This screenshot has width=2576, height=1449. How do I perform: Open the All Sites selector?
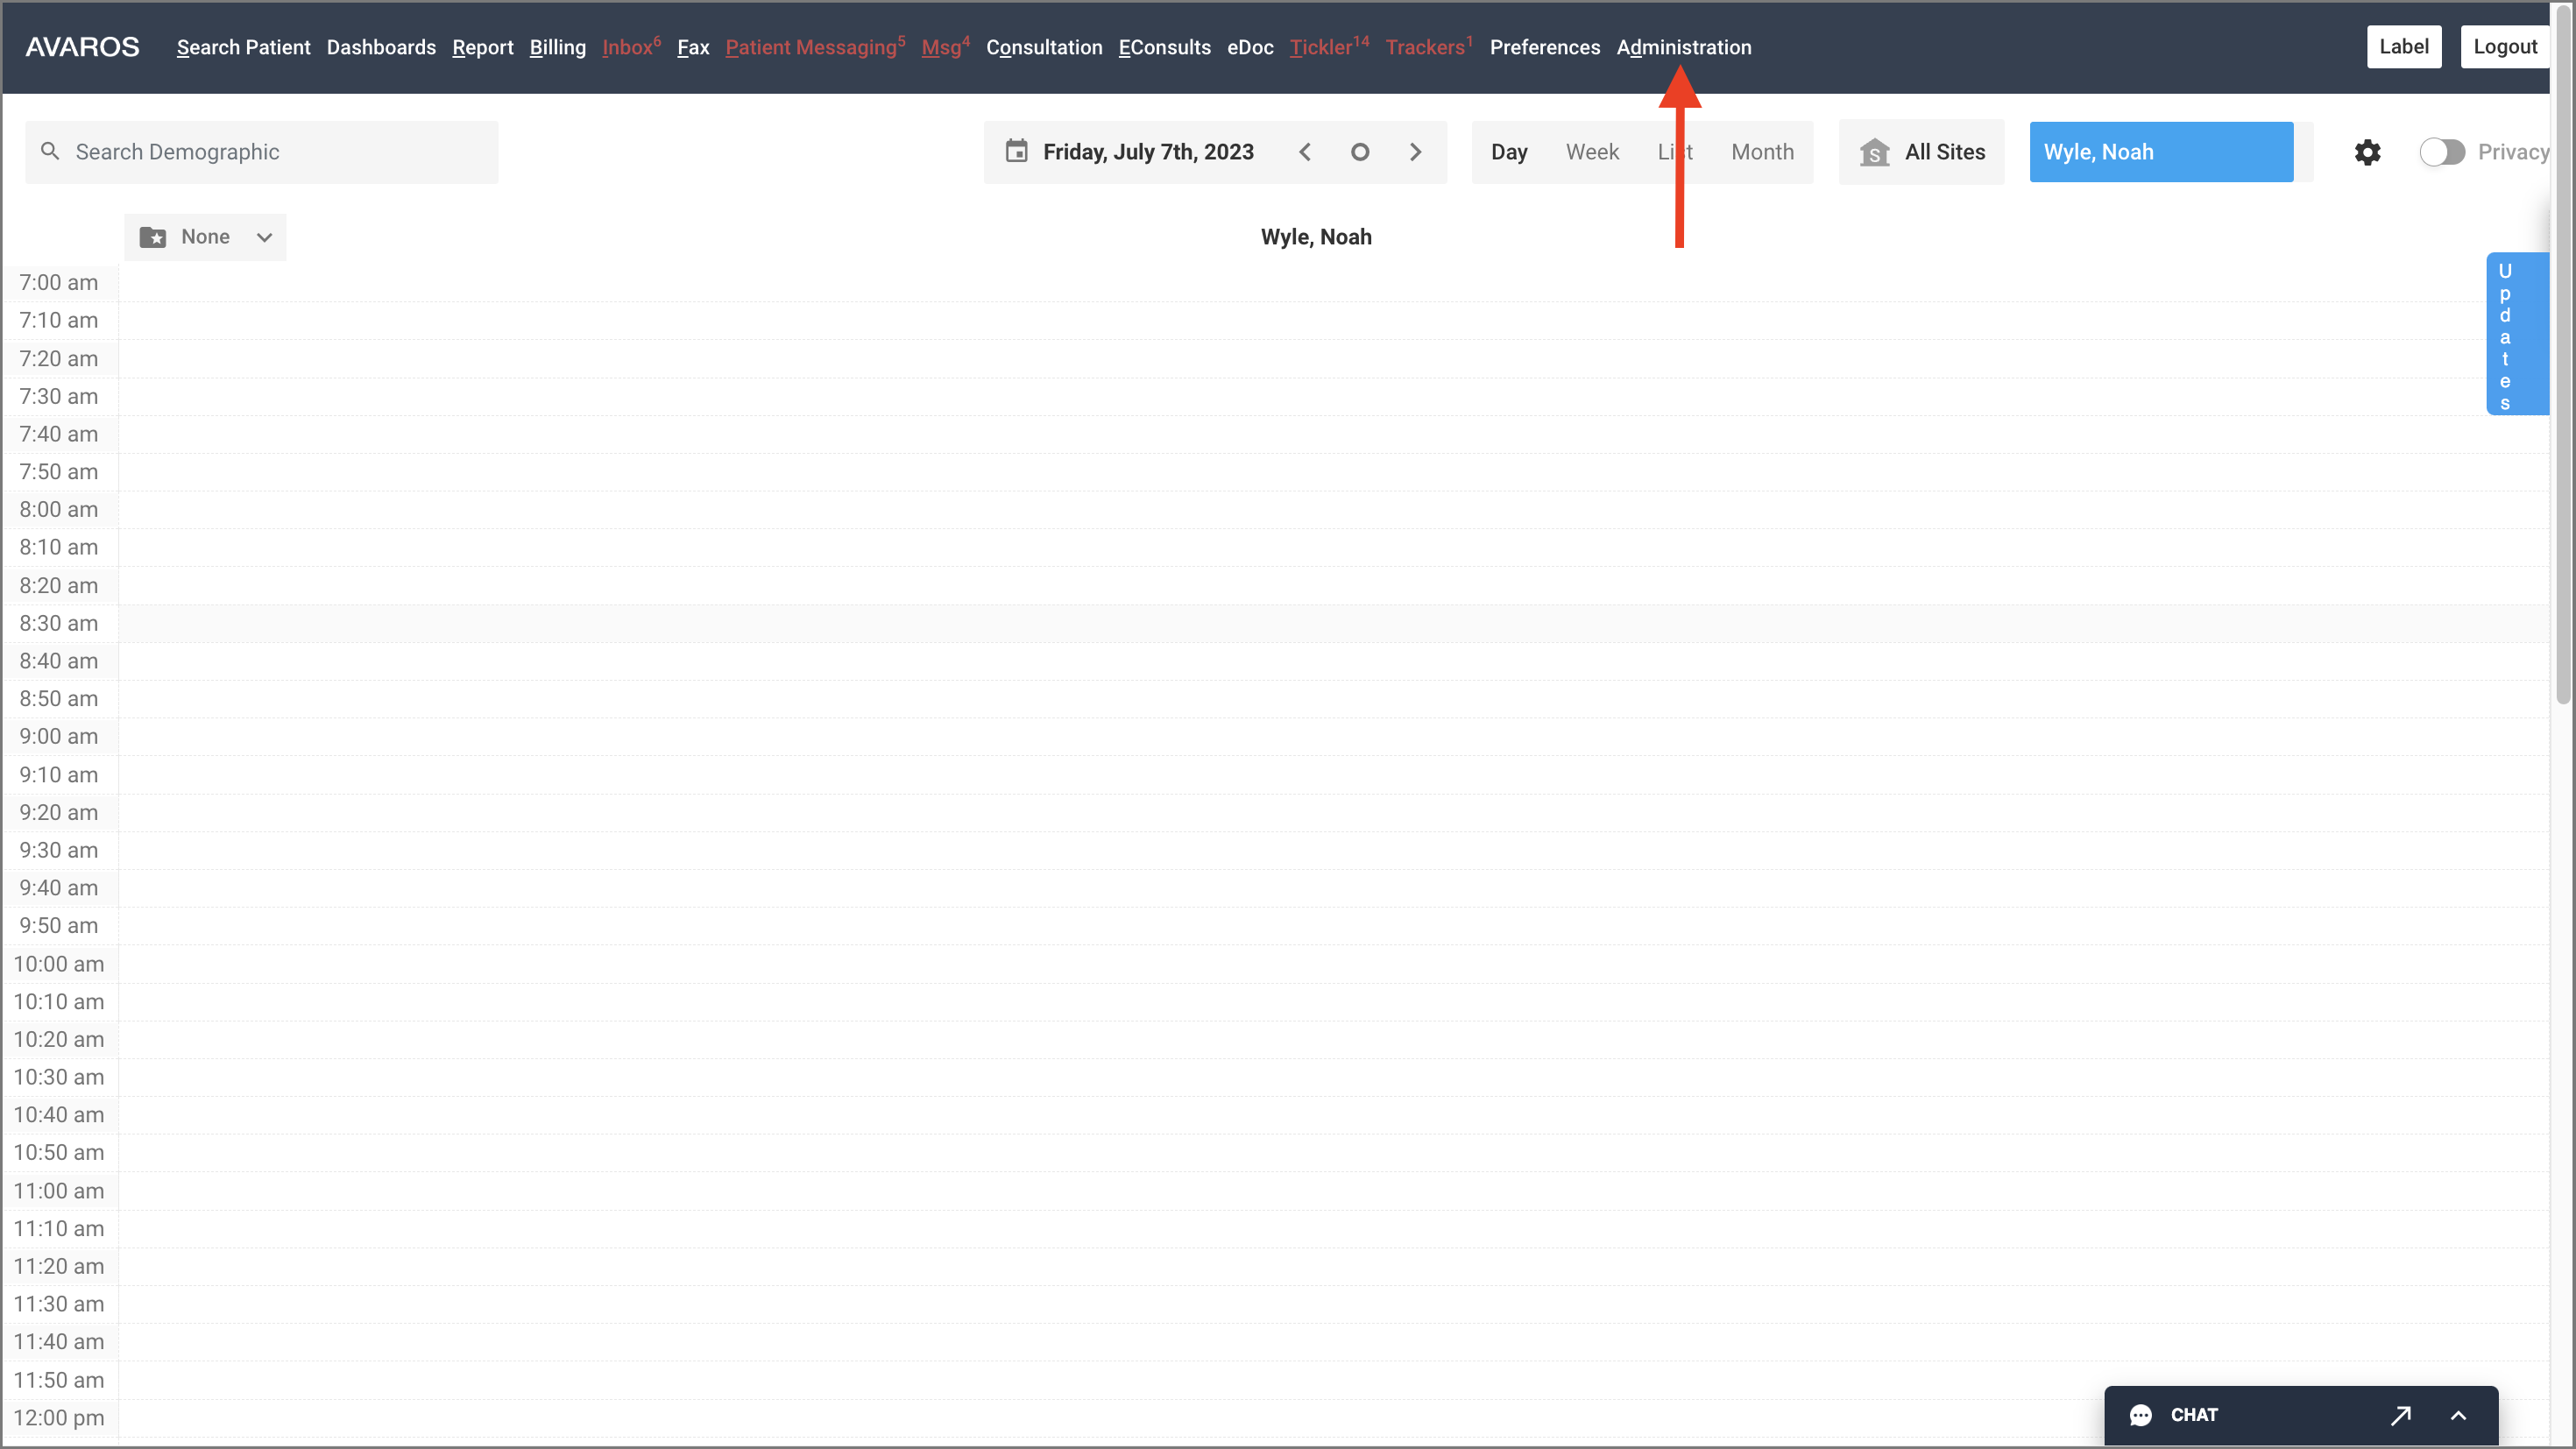[x=1921, y=152]
